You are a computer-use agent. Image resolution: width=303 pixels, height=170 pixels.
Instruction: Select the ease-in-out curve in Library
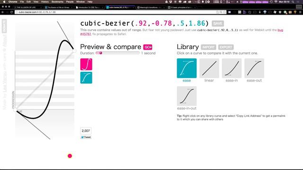tap(187, 96)
